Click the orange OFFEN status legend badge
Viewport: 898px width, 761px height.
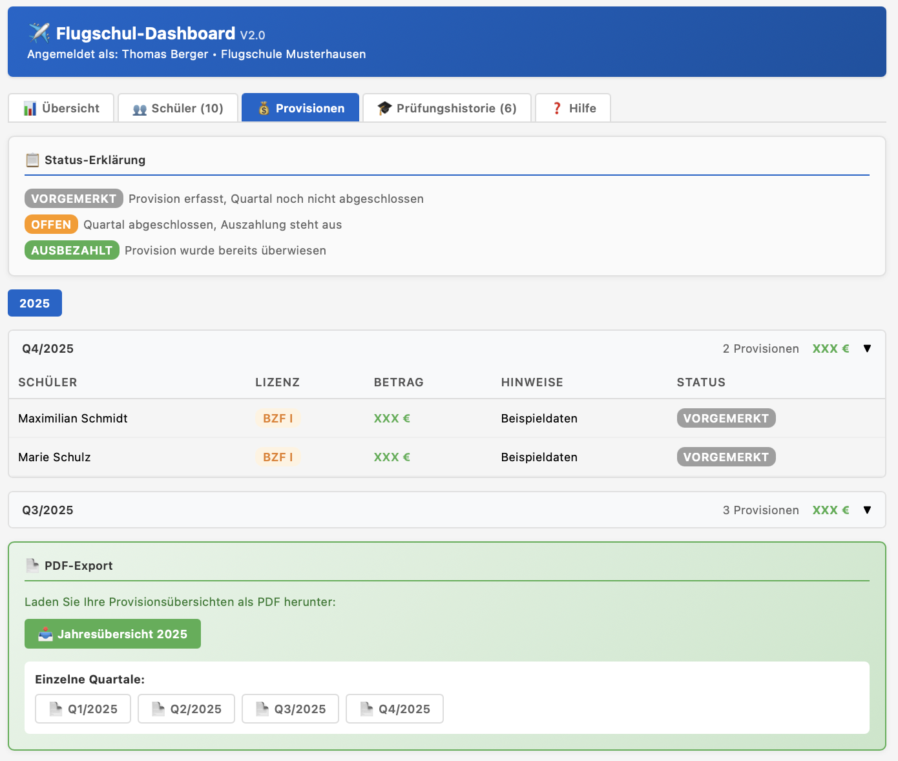pyautogui.click(x=51, y=225)
